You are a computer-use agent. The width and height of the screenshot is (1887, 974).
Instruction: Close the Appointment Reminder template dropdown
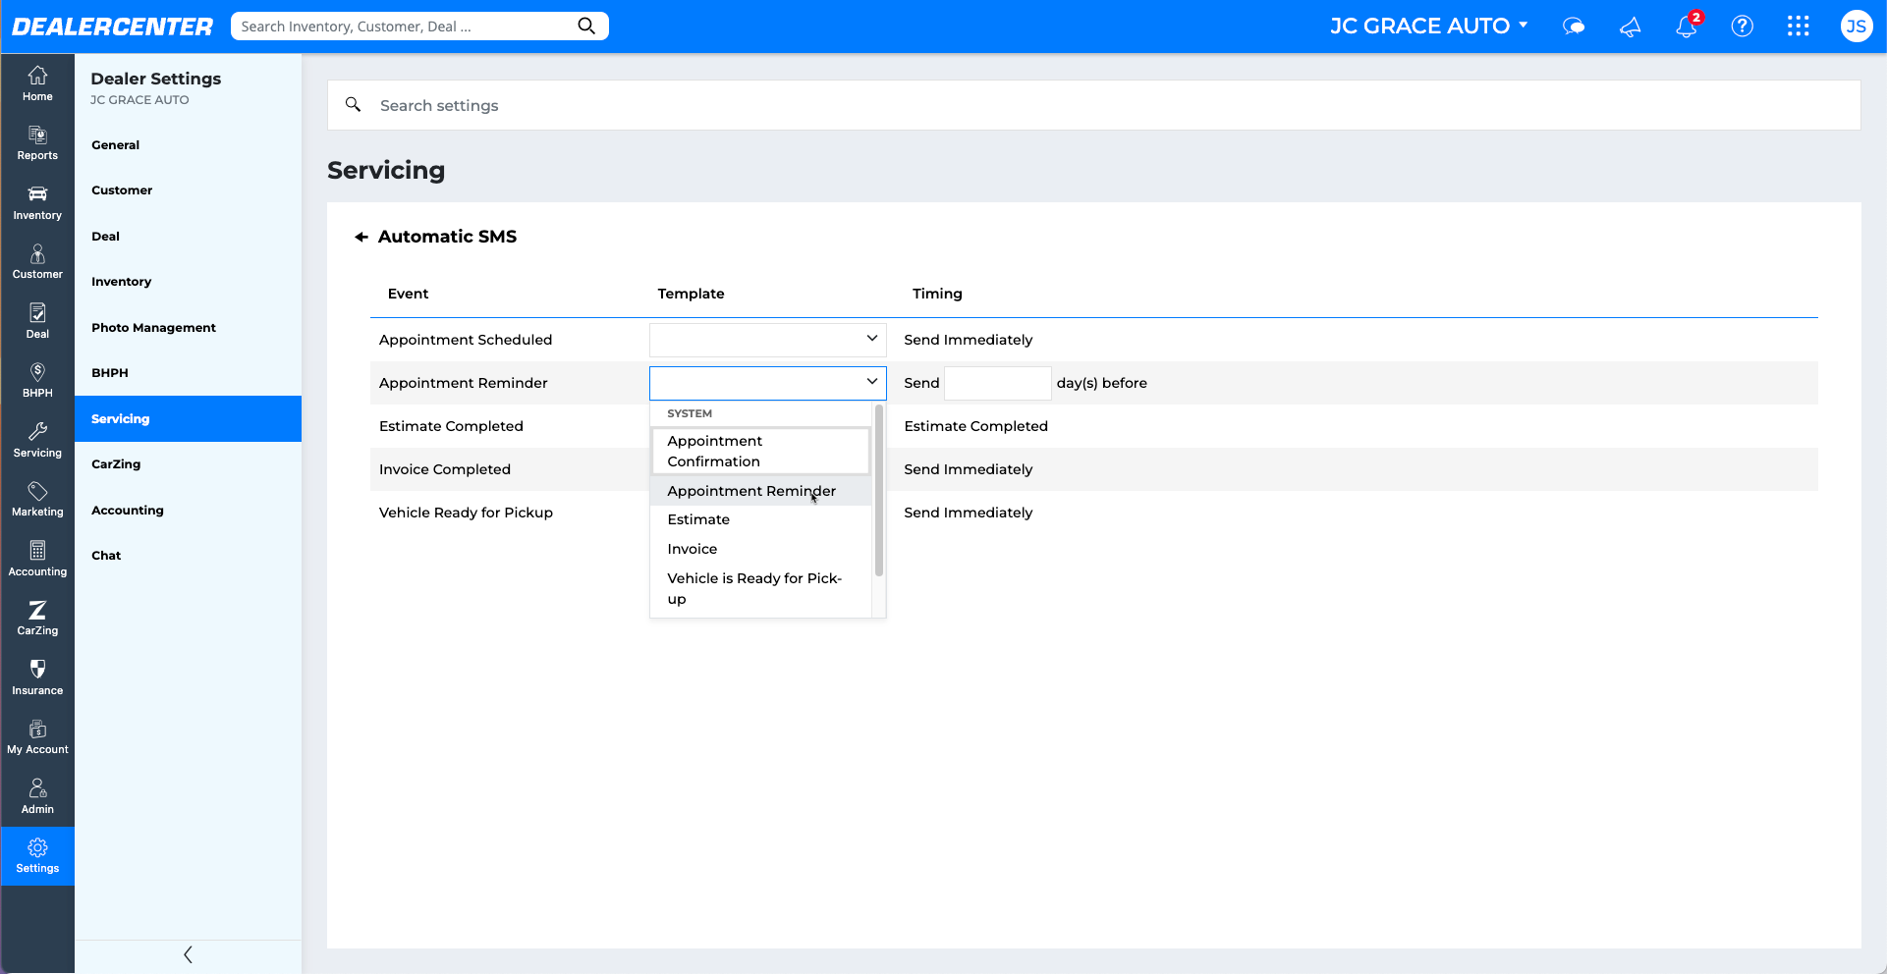(768, 383)
